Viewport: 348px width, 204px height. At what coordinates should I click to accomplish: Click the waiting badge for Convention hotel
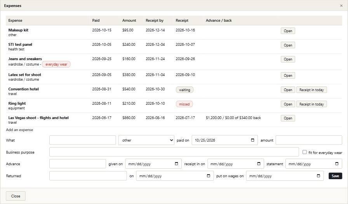coord(184,90)
